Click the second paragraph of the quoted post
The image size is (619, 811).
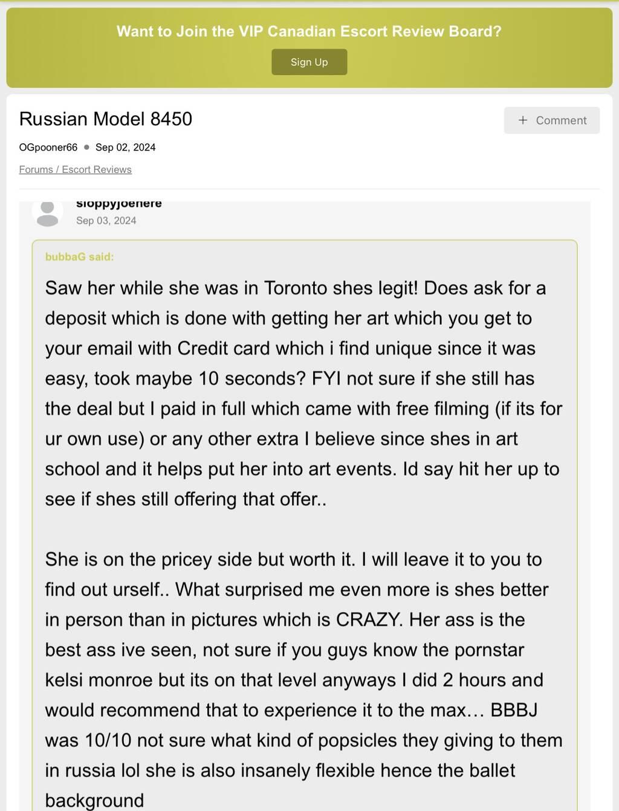[303, 679]
